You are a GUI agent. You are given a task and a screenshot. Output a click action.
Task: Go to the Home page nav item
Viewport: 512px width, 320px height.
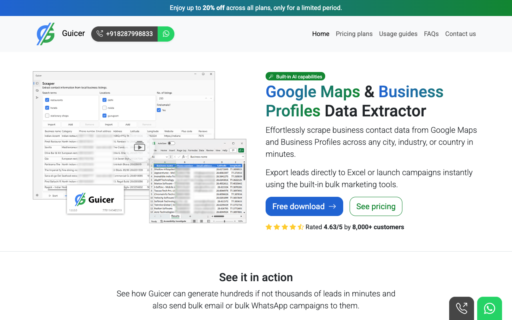(x=321, y=34)
